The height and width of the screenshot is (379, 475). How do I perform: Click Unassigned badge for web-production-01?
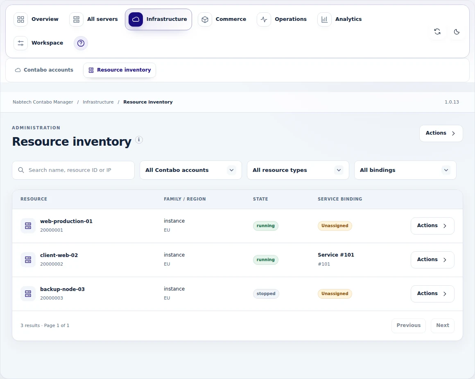tap(335, 226)
